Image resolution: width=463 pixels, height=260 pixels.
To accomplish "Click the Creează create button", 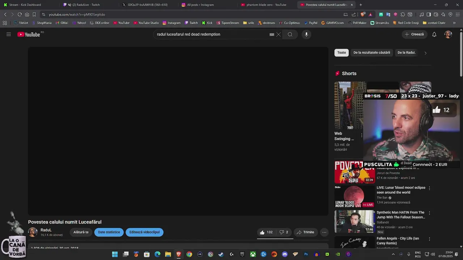I will (414, 34).
